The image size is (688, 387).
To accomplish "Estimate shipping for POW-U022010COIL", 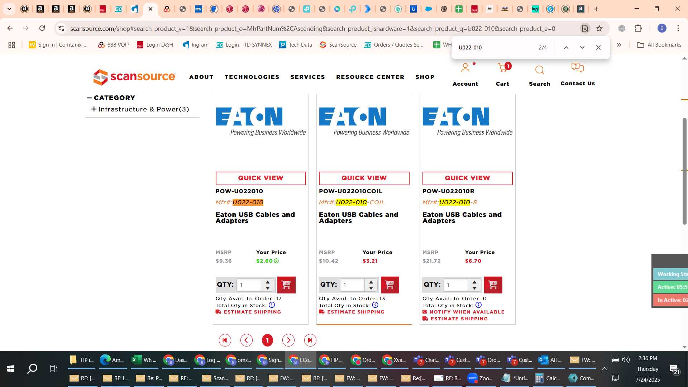I will click(352, 312).
